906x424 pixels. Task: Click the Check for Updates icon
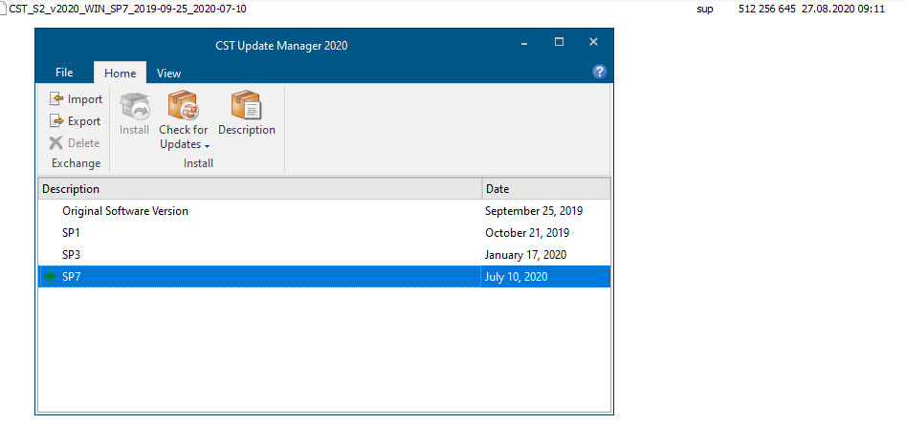click(183, 106)
